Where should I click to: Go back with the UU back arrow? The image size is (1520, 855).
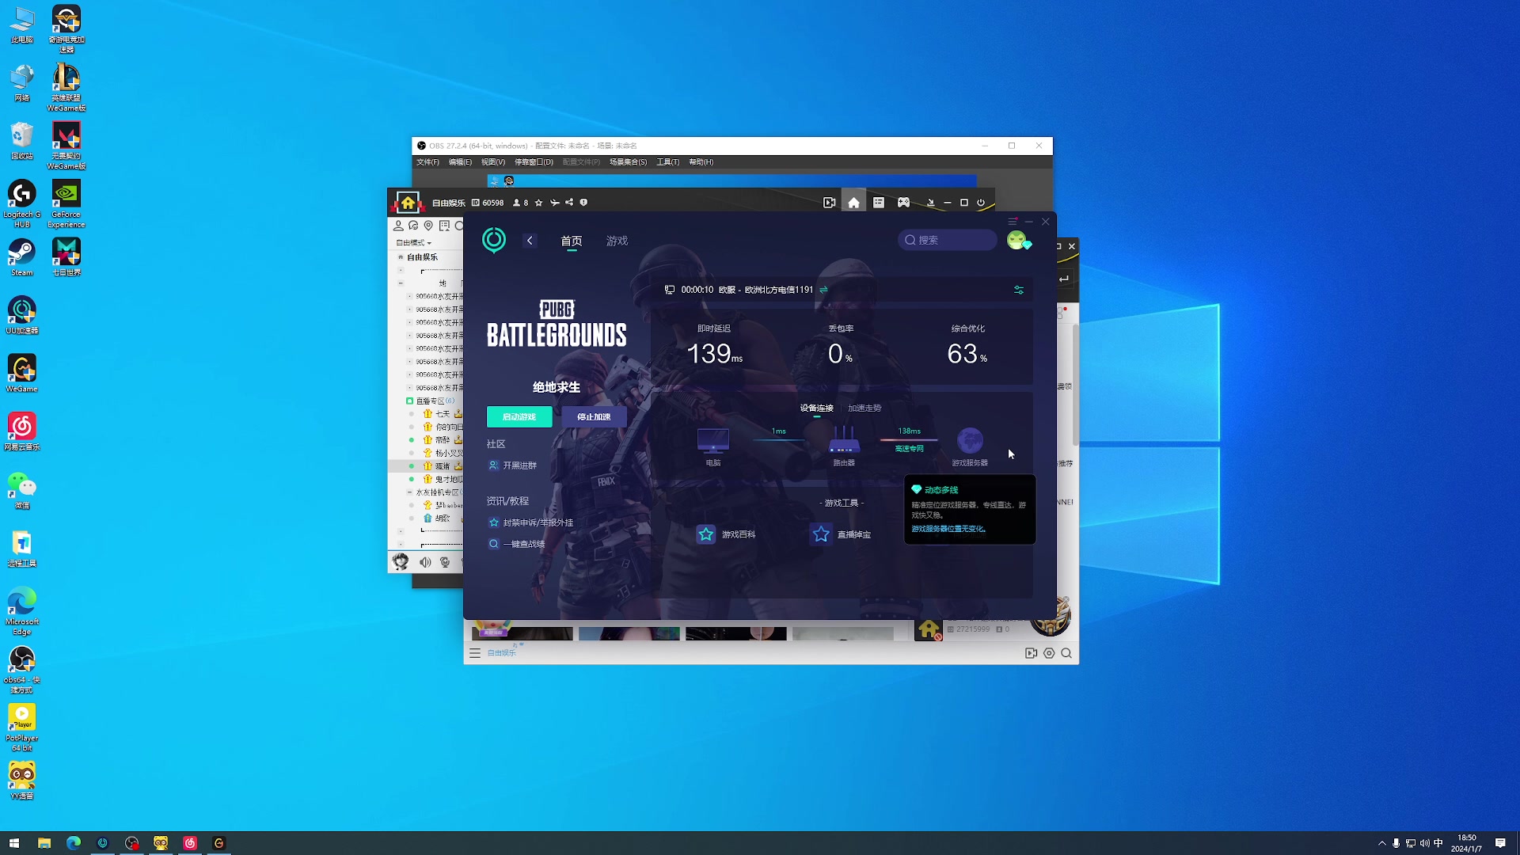pos(530,241)
